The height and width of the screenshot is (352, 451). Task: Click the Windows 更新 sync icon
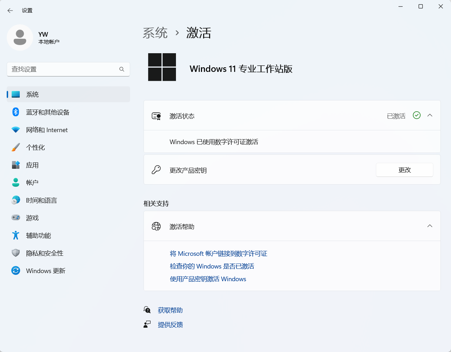tap(16, 271)
